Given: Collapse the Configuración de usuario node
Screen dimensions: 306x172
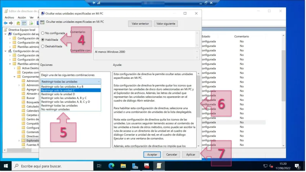Looking at the screenshot, I should click(x=5, y=51).
